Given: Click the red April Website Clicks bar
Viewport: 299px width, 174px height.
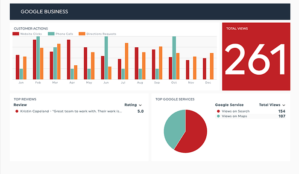Looking at the screenshot, I should (69, 60).
